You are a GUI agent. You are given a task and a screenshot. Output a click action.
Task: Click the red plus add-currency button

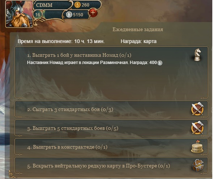tap(93, 13)
